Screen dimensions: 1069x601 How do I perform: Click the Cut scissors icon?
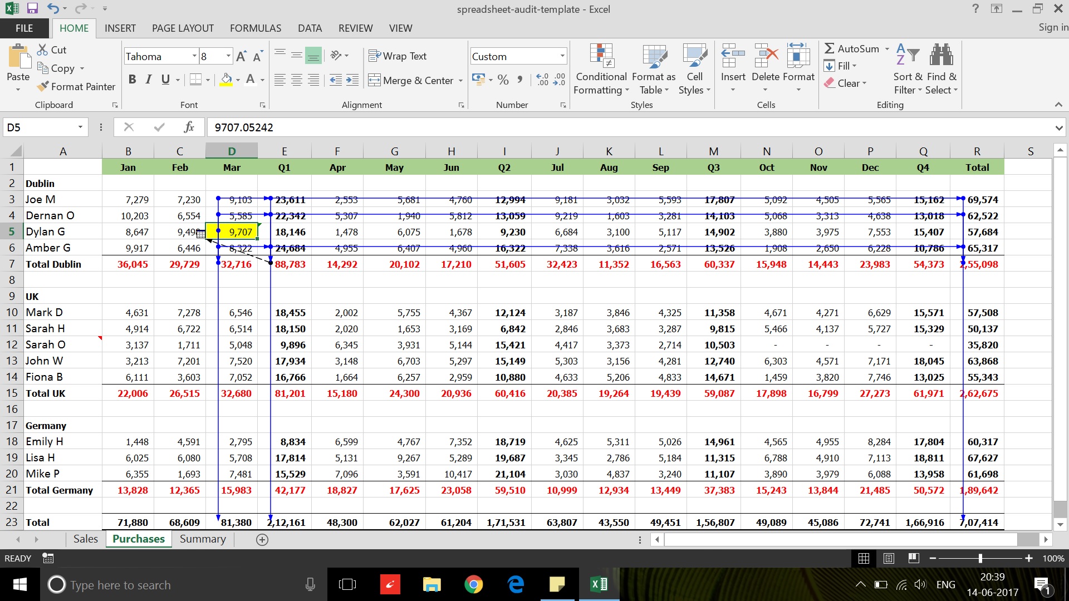pos(42,50)
